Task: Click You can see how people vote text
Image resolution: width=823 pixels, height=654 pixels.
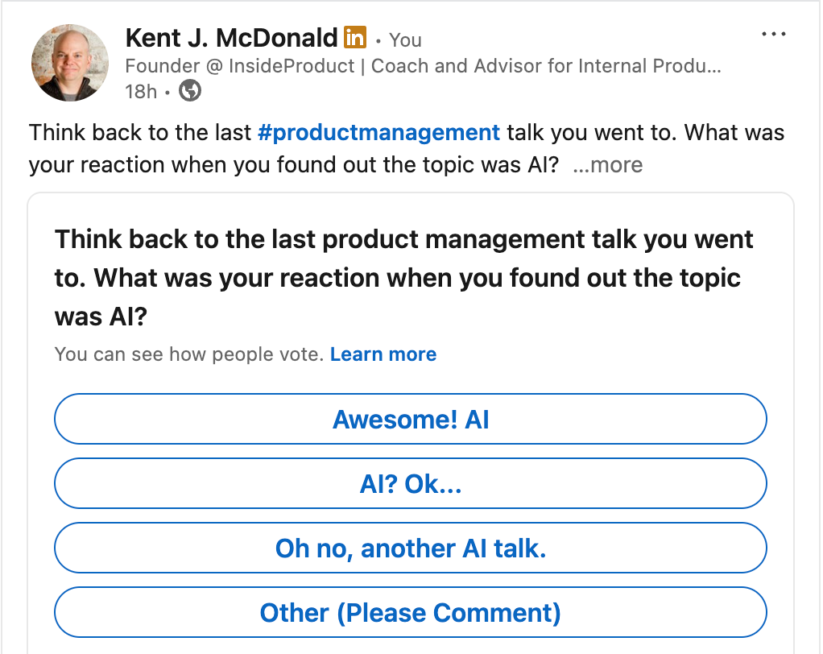Action: [189, 354]
